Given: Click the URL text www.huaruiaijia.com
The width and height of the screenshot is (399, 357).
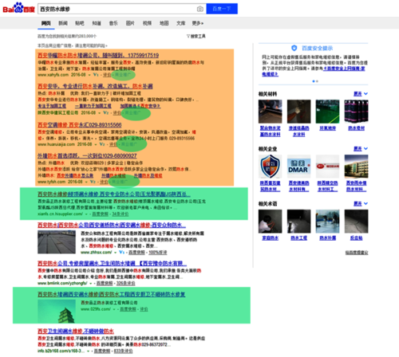Looking at the screenshot, I should pos(56,144).
